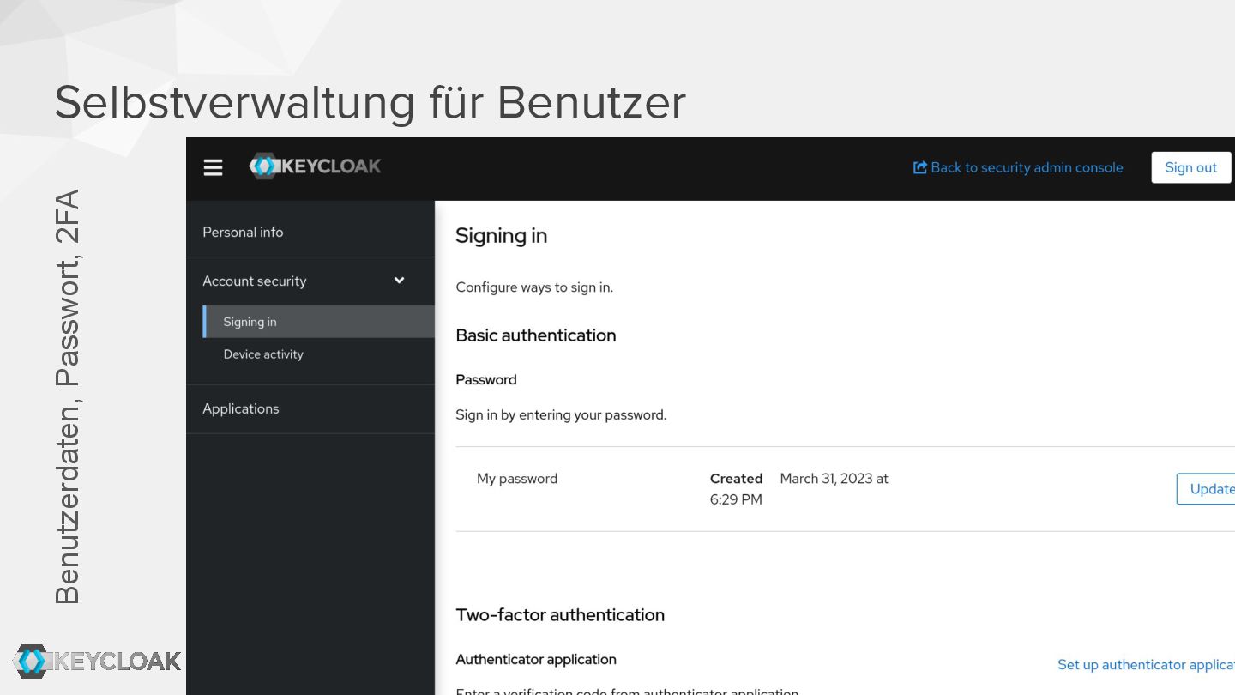Viewport: 1235px width, 695px height.
Task: Click the external link icon beside Back to console
Action: (920, 167)
